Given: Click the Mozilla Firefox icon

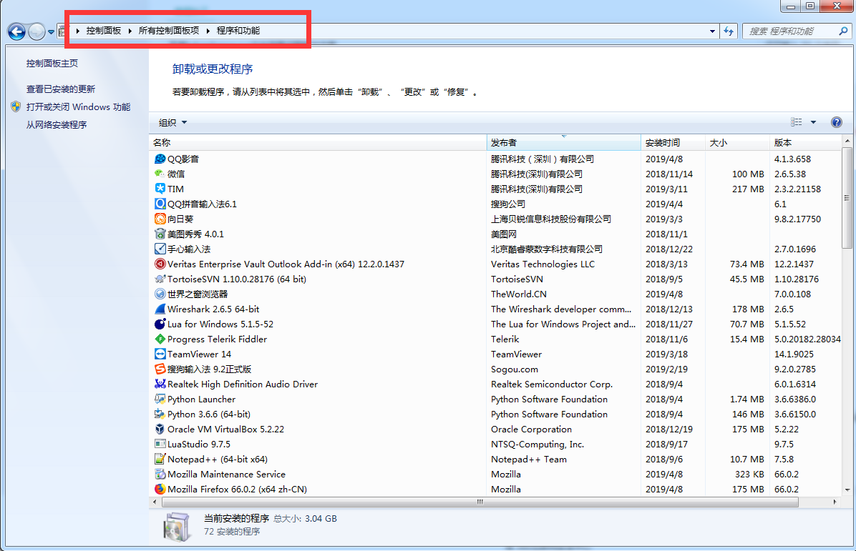Looking at the screenshot, I should click(x=160, y=489).
